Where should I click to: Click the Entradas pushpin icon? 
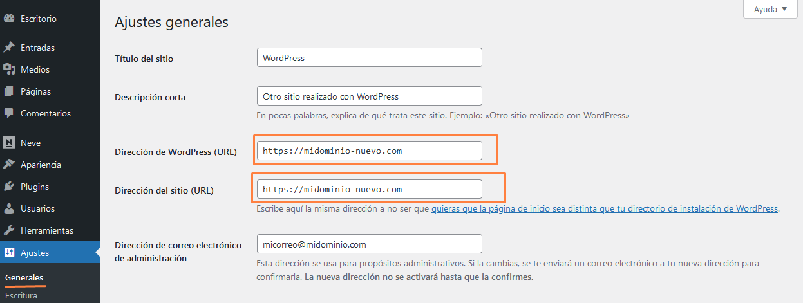pyautogui.click(x=9, y=48)
